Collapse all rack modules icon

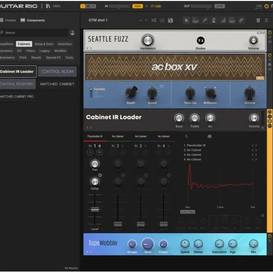(266, 20)
